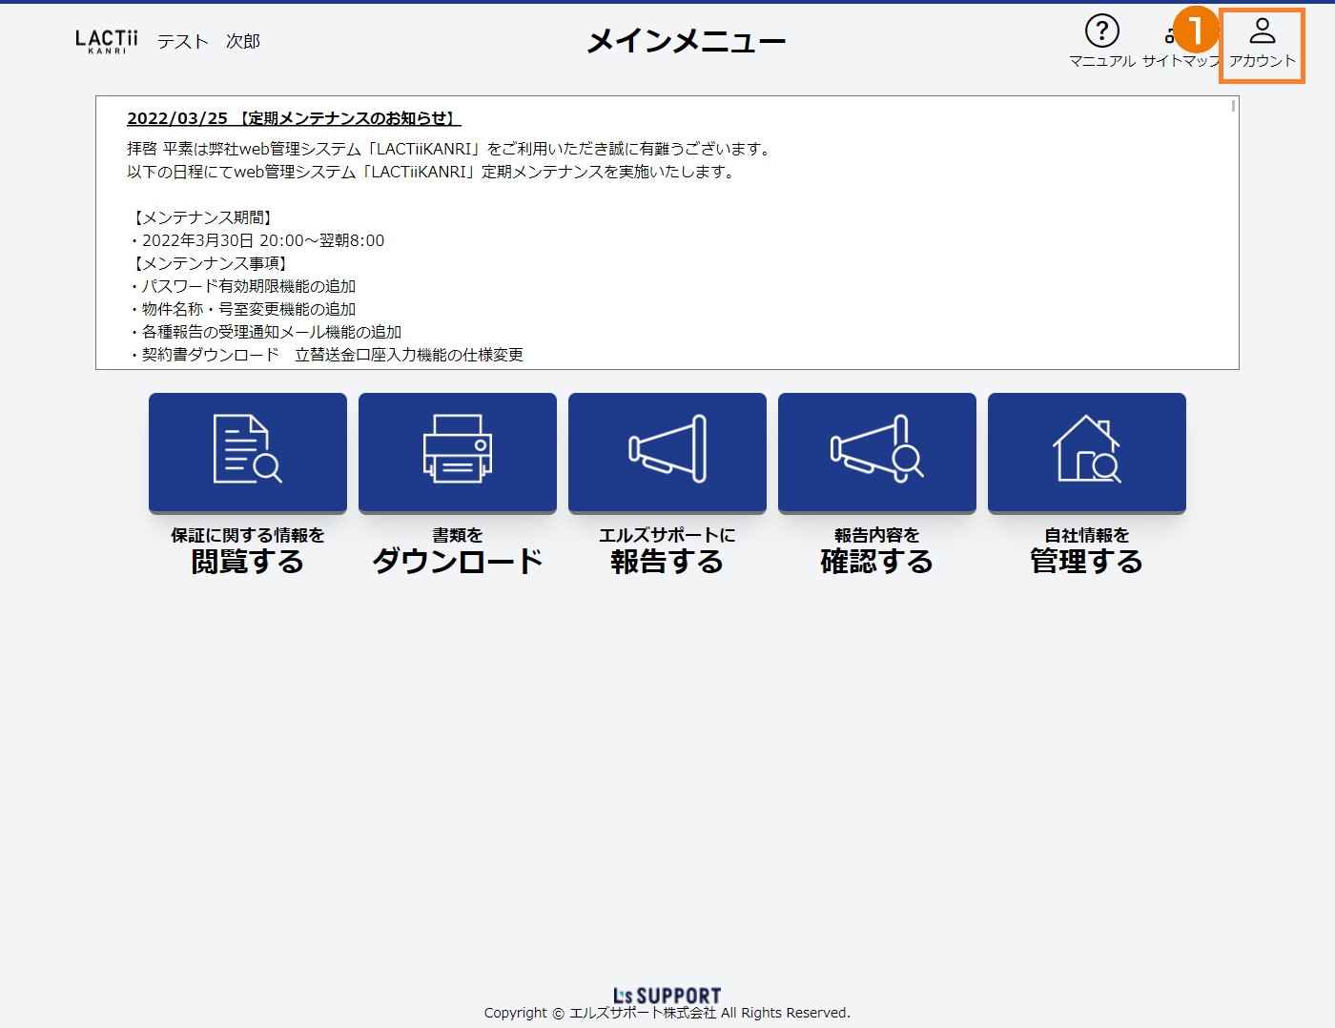1335x1028 pixels.
Task: Click the LACTii KANRI logo
Action: point(107,41)
